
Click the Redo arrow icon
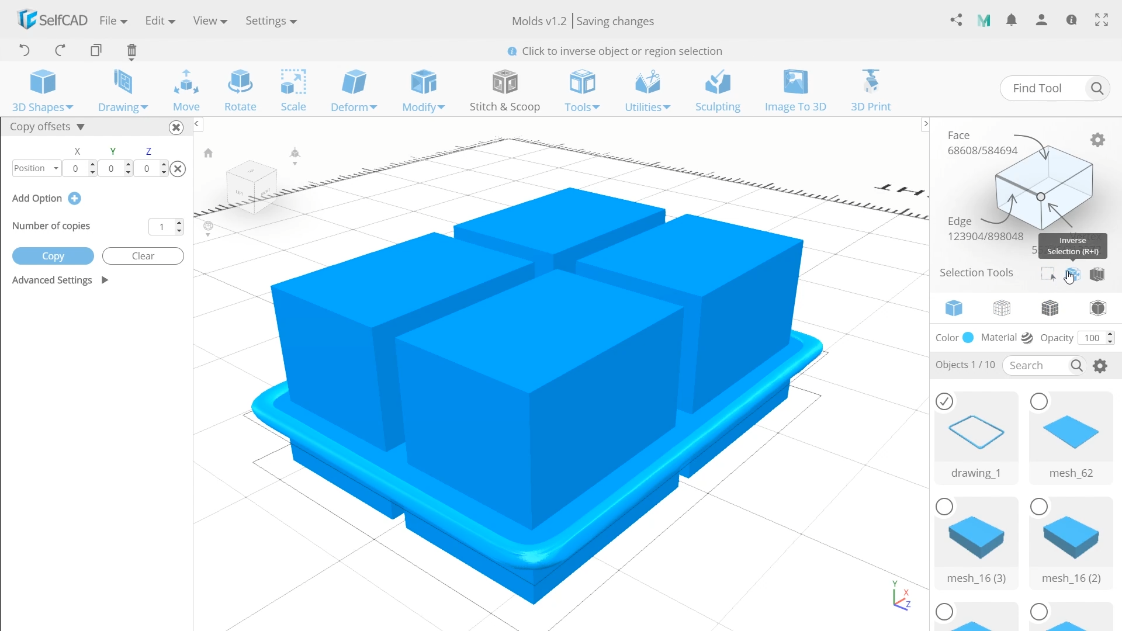[x=60, y=50]
